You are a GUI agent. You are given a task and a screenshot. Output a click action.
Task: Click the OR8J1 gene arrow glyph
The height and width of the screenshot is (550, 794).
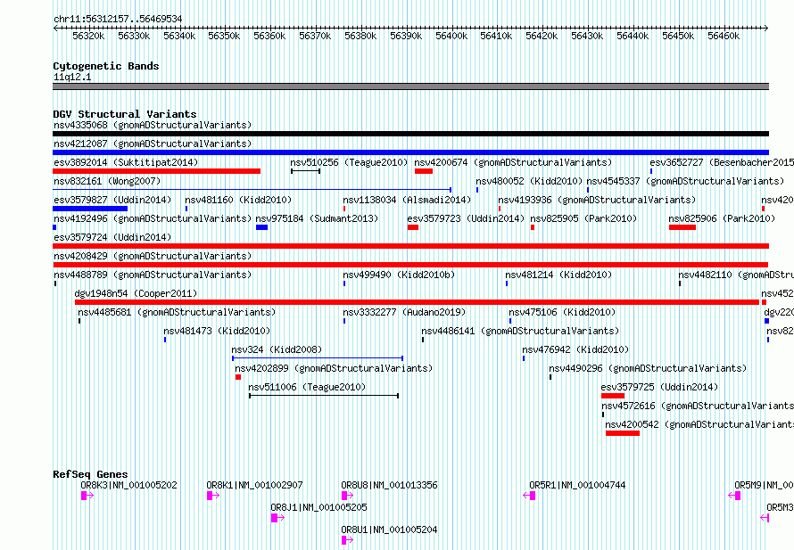(x=277, y=518)
